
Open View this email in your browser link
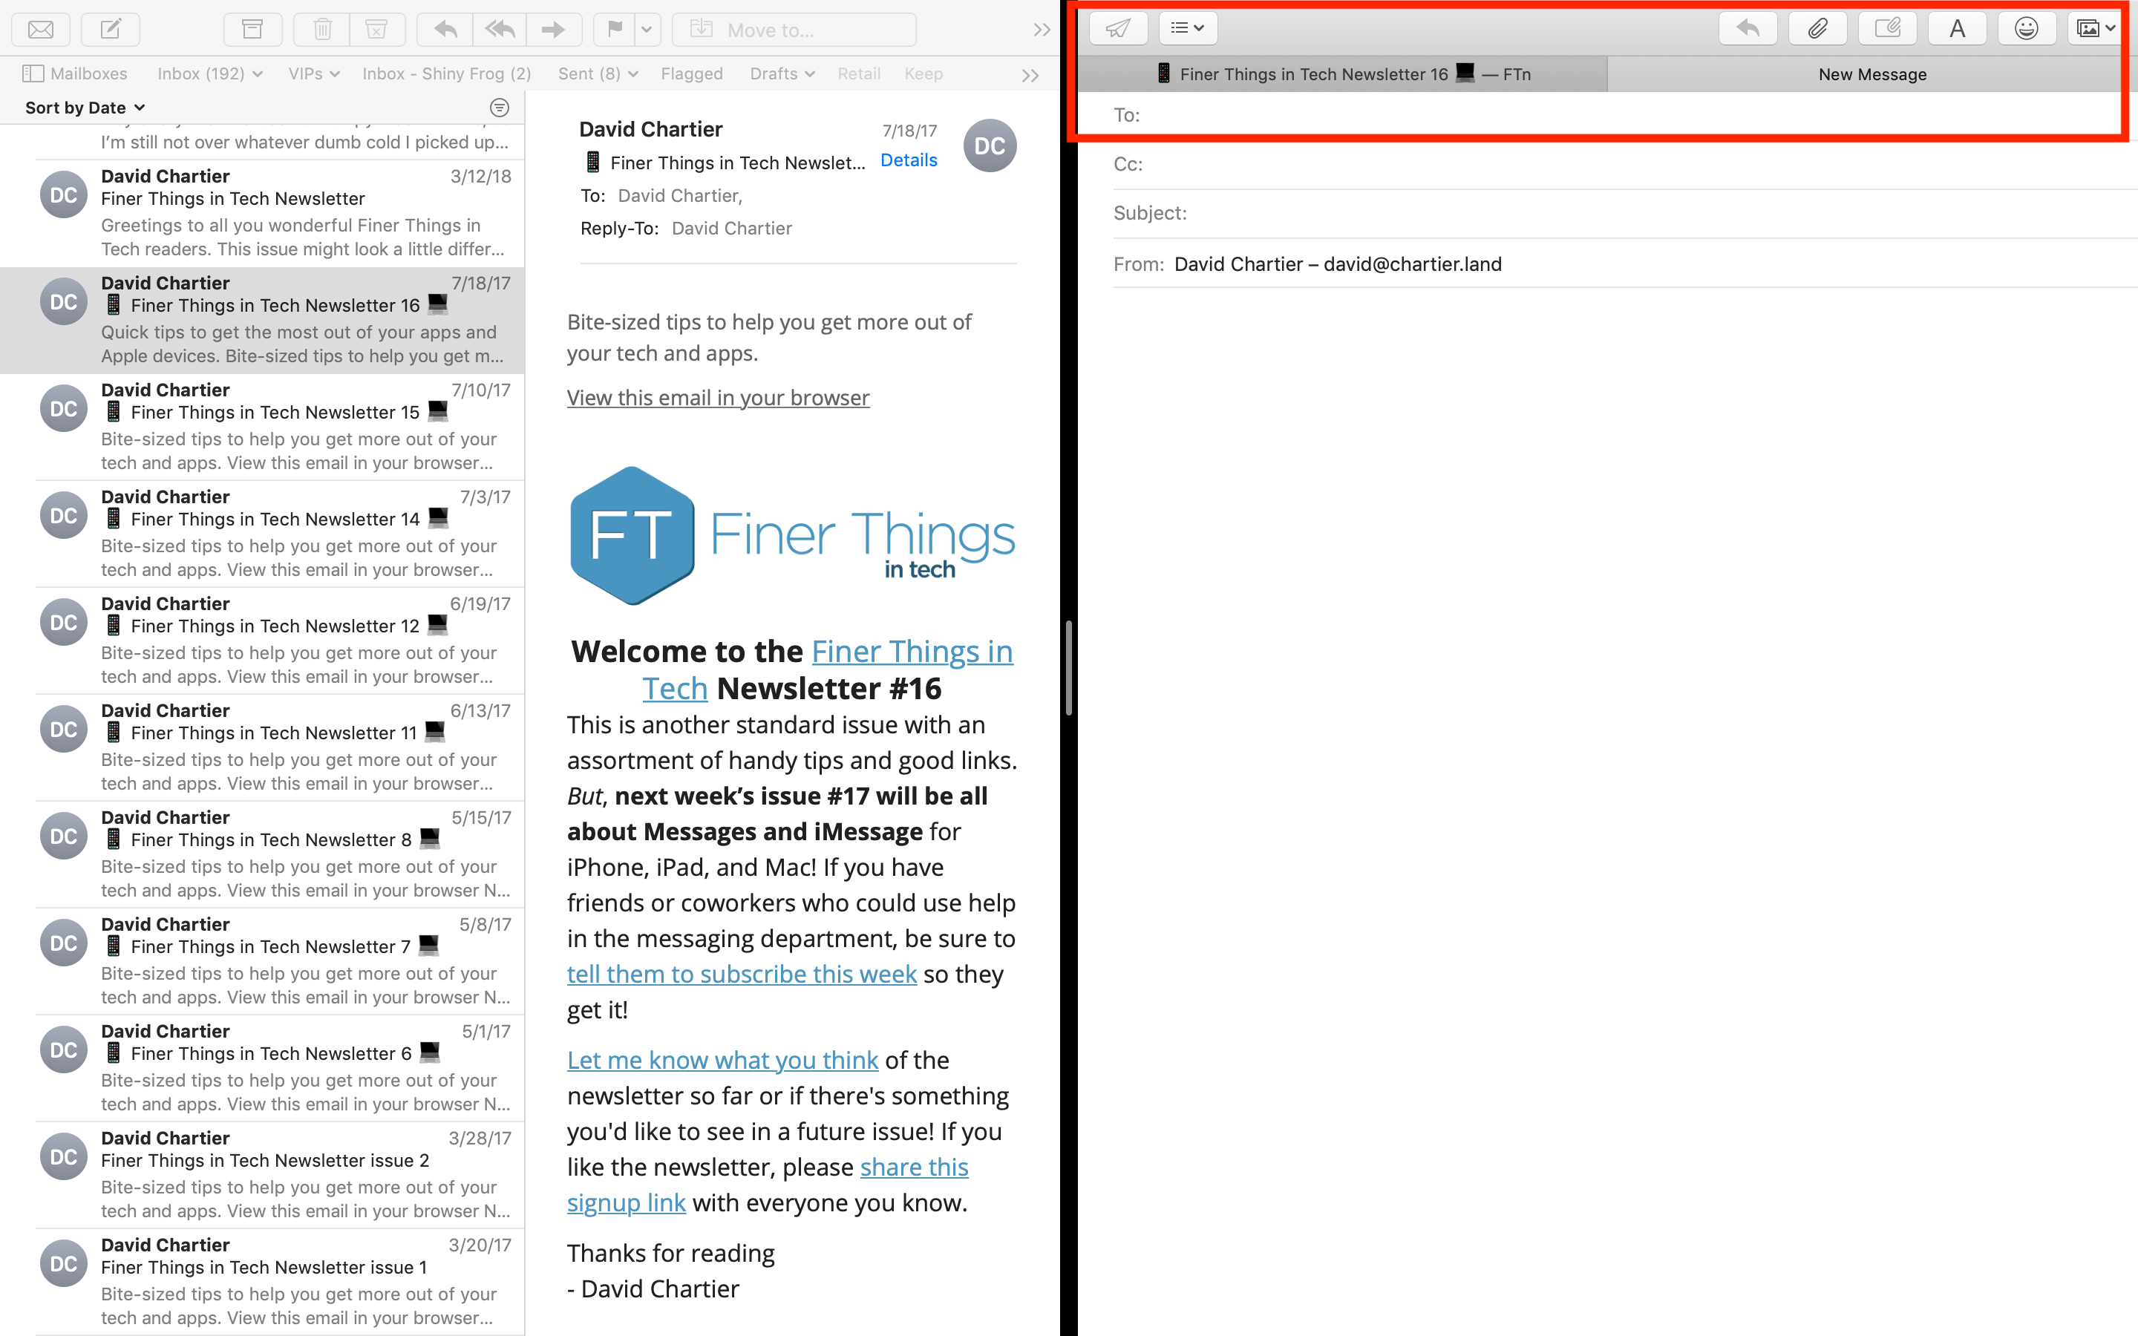pyautogui.click(x=717, y=398)
